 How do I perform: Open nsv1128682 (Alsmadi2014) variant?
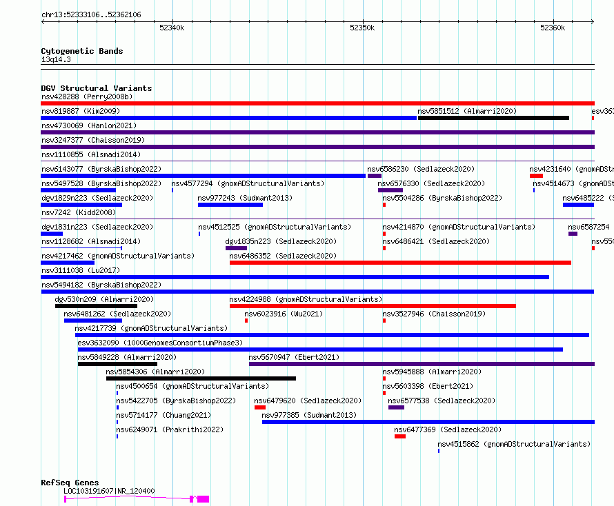pyautogui.click(x=91, y=241)
